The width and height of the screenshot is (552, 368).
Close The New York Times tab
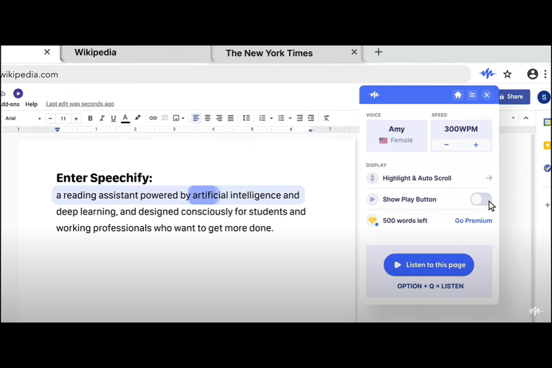tap(354, 52)
